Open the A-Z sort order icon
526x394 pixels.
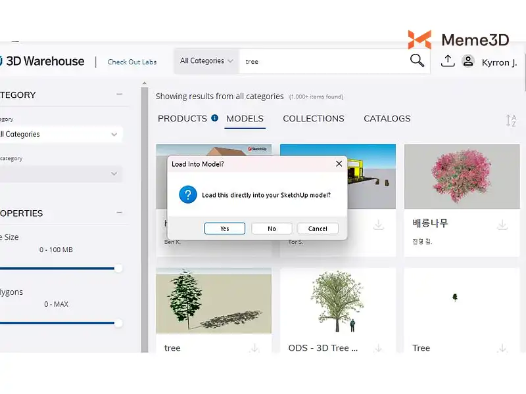511,120
